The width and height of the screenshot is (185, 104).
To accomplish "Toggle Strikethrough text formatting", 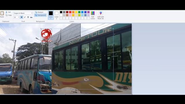I will [x=31, y=17].
